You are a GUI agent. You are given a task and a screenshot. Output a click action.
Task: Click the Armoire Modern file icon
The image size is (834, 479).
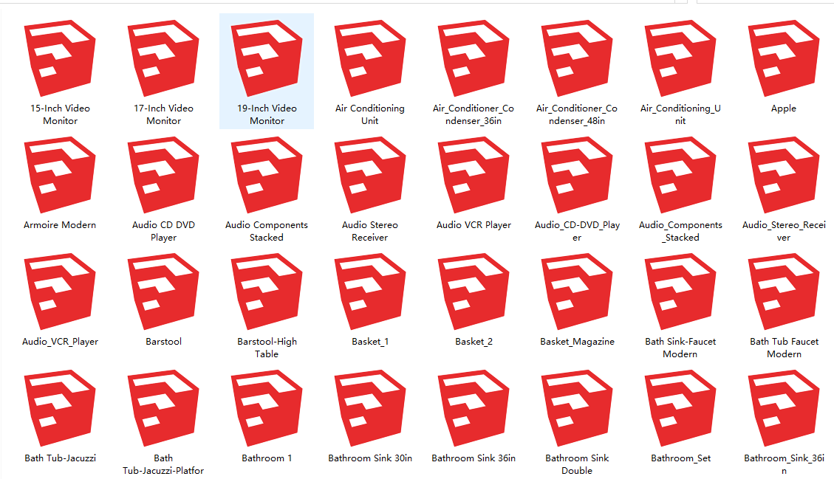(60, 174)
